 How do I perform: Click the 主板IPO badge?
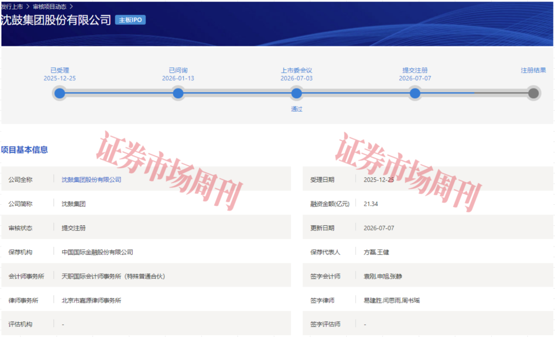pos(130,20)
